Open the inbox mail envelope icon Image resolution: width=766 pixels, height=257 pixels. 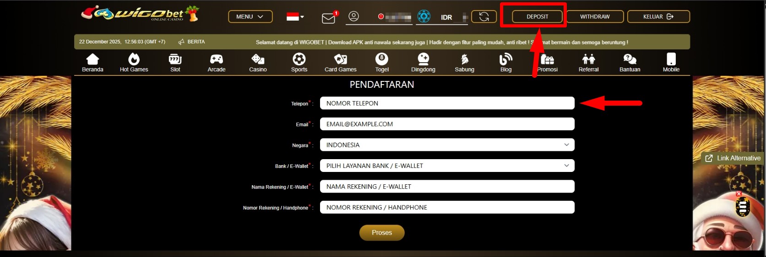click(329, 18)
